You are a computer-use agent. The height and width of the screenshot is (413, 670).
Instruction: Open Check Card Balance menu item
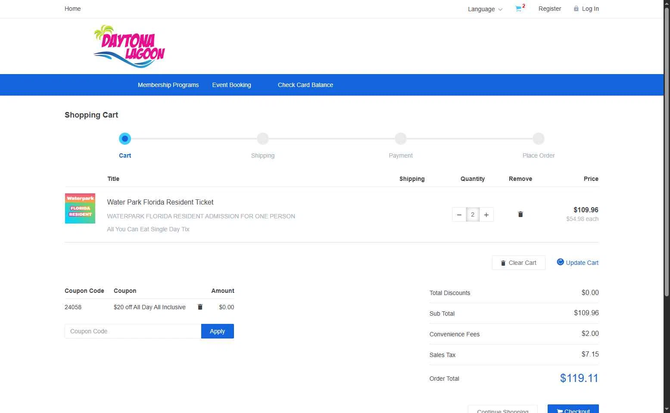click(x=305, y=85)
